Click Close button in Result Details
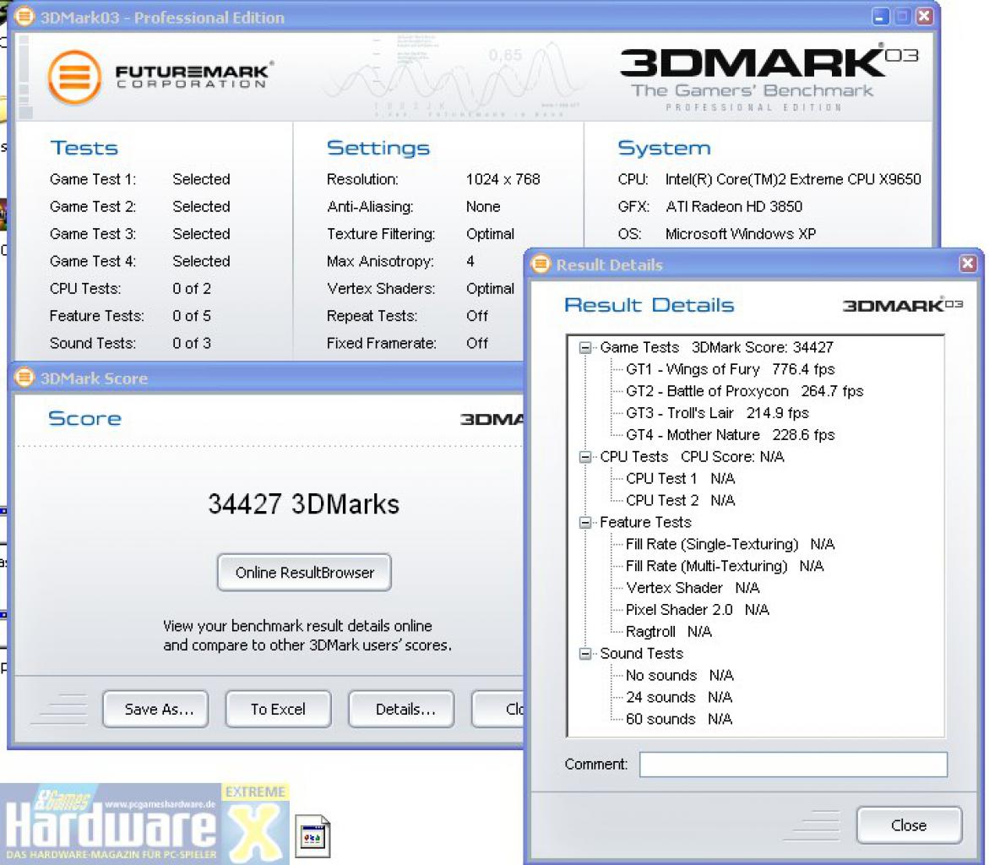The height and width of the screenshot is (865, 989). (x=909, y=825)
